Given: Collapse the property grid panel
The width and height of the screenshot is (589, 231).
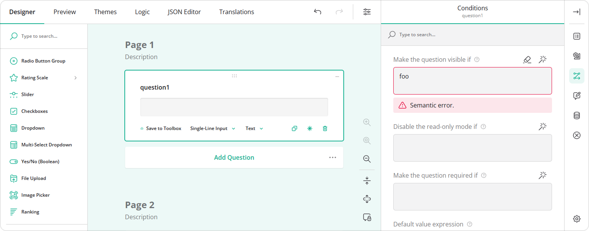Looking at the screenshot, I should pyautogui.click(x=577, y=12).
